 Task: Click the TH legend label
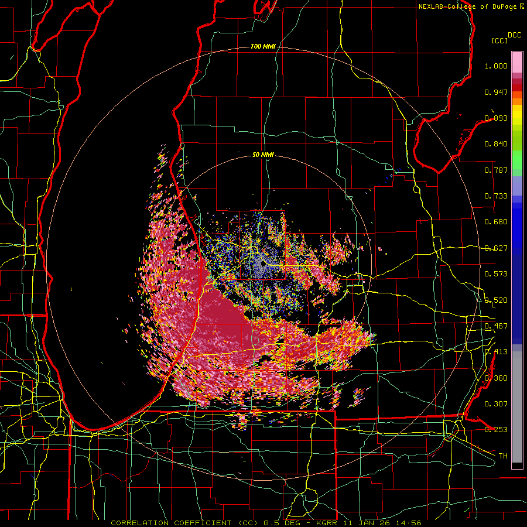503,456
